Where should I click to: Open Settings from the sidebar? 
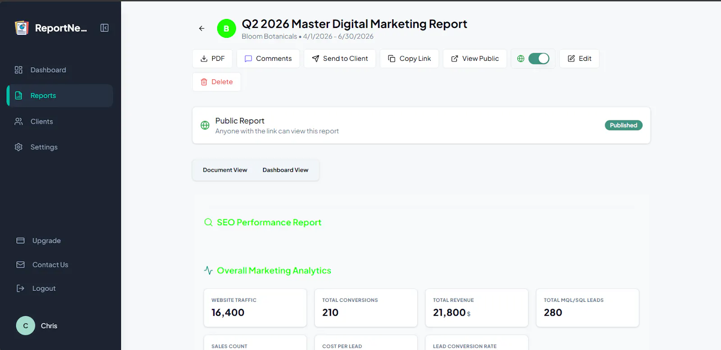(x=60, y=147)
